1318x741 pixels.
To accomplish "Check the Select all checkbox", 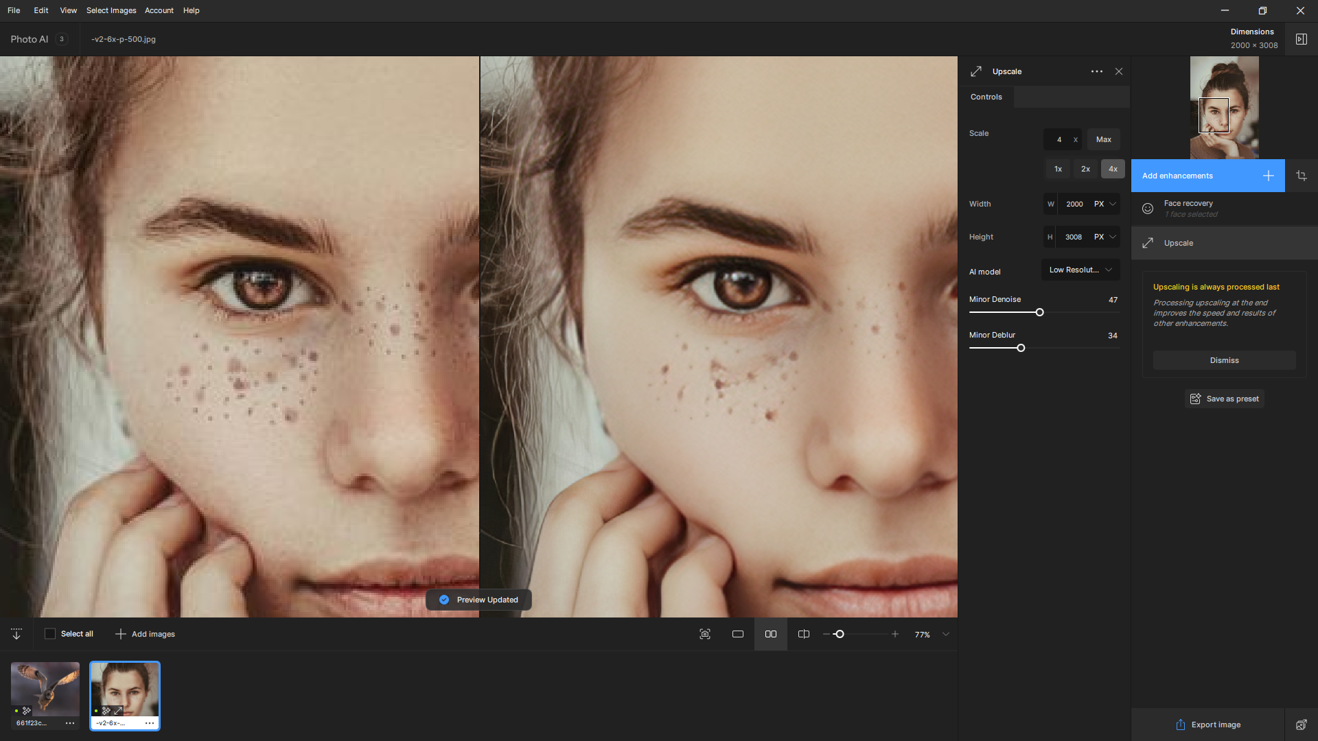I will [x=50, y=634].
